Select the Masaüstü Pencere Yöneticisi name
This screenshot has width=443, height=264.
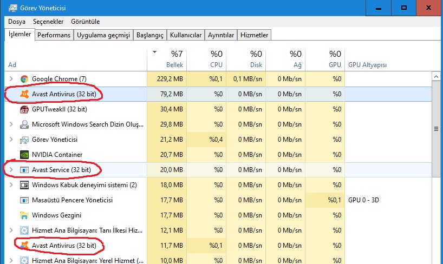click(72, 200)
